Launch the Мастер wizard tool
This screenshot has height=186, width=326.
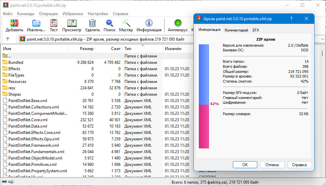[126, 23]
